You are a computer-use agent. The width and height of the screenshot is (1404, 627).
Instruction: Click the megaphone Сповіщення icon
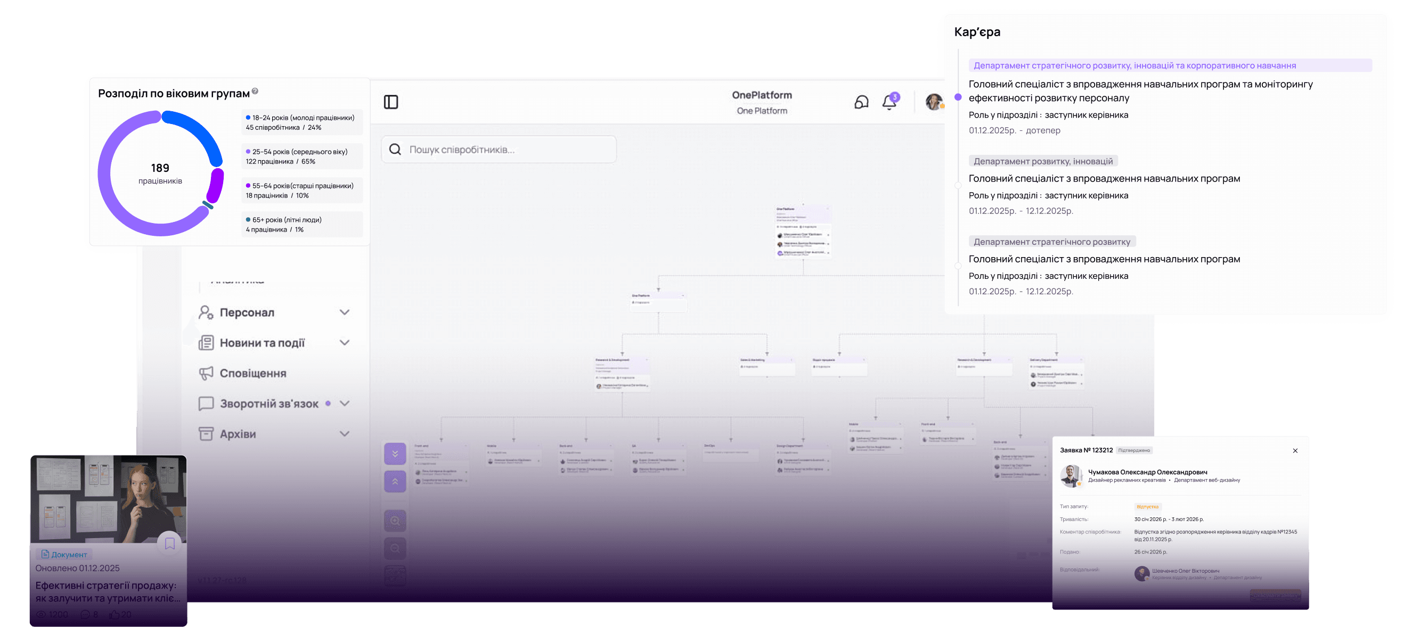[x=206, y=373]
